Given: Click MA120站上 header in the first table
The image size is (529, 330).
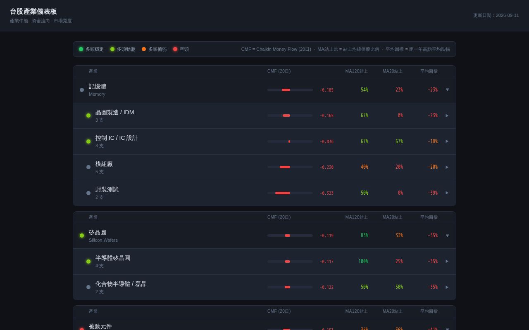Looking at the screenshot, I should click(x=357, y=71).
